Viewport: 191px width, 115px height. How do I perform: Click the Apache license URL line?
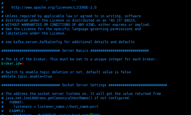pos(54,7)
